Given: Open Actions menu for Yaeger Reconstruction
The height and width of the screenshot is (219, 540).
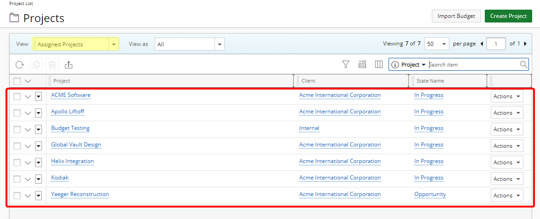Looking at the screenshot, I should click(x=507, y=196).
